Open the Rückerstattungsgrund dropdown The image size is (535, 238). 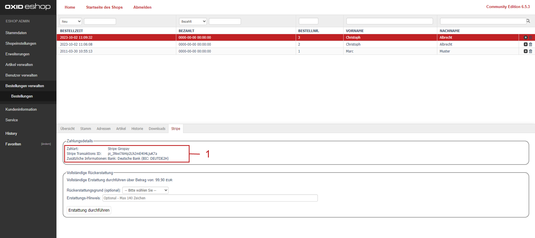click(x=145, y=190)
